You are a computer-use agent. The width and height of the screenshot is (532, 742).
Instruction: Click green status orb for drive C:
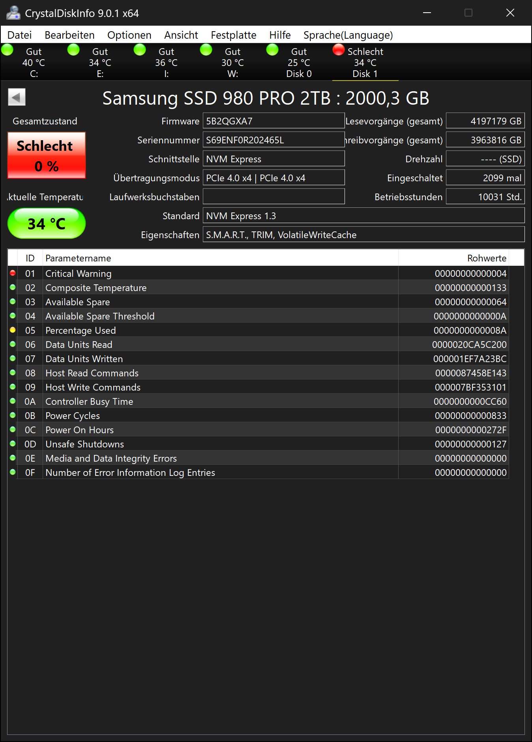tap(7, 50)
